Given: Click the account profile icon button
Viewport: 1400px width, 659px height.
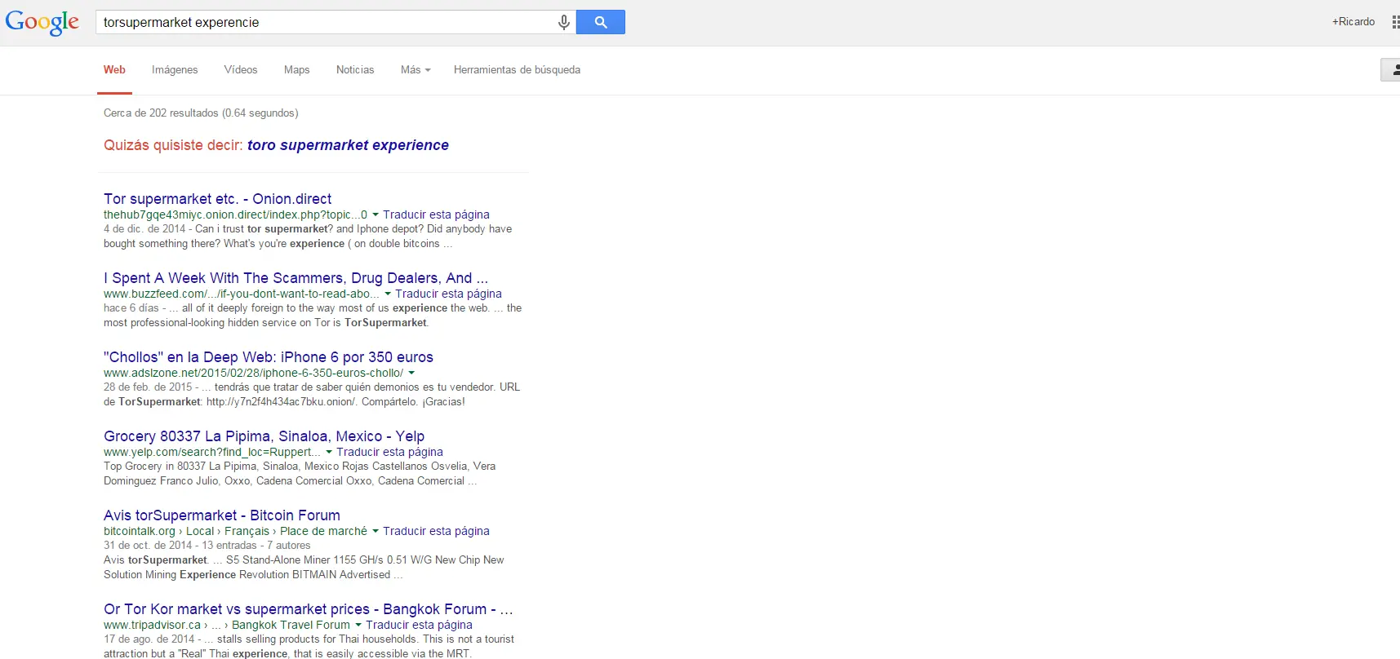Looking at the screenshot, I should click(x=1391, y=70).
